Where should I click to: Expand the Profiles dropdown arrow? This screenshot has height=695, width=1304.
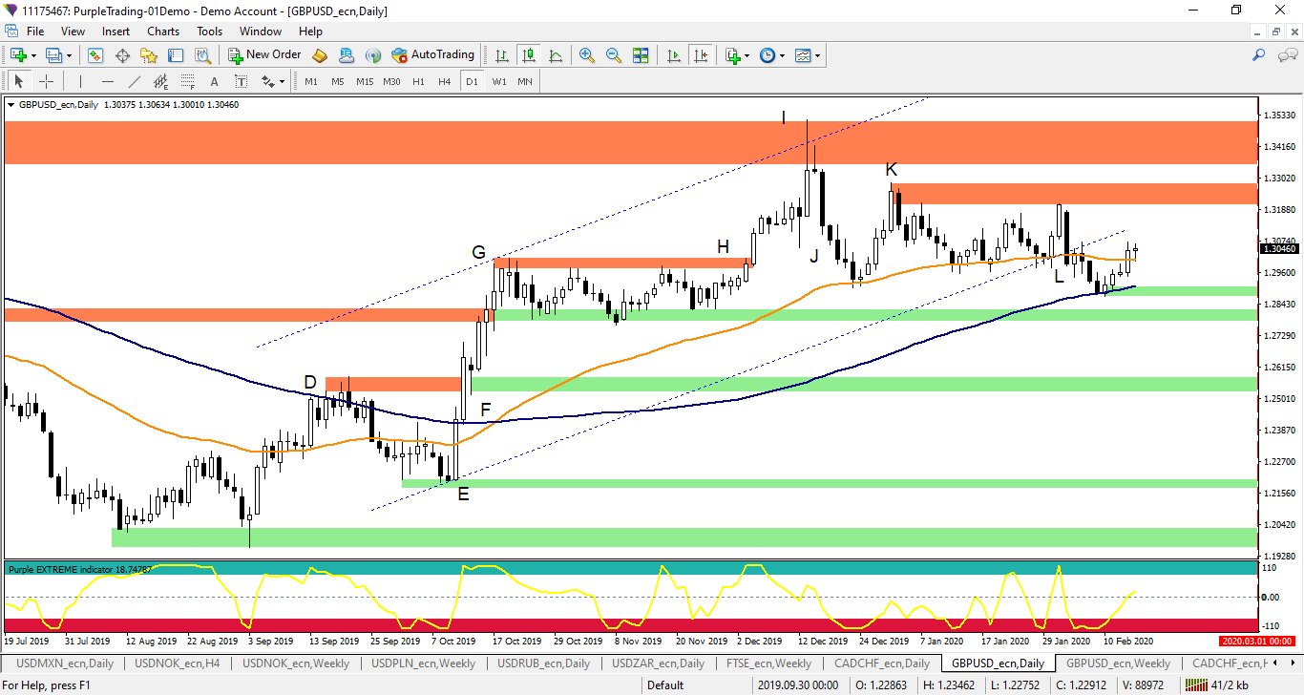(x=69, y=55)
